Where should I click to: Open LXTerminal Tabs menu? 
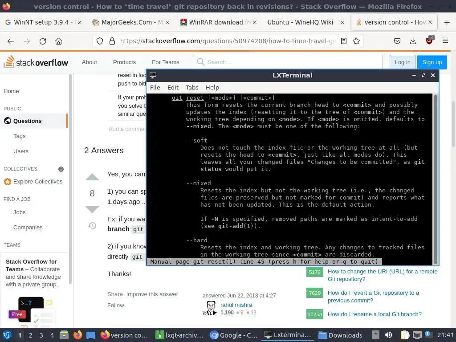192,88
